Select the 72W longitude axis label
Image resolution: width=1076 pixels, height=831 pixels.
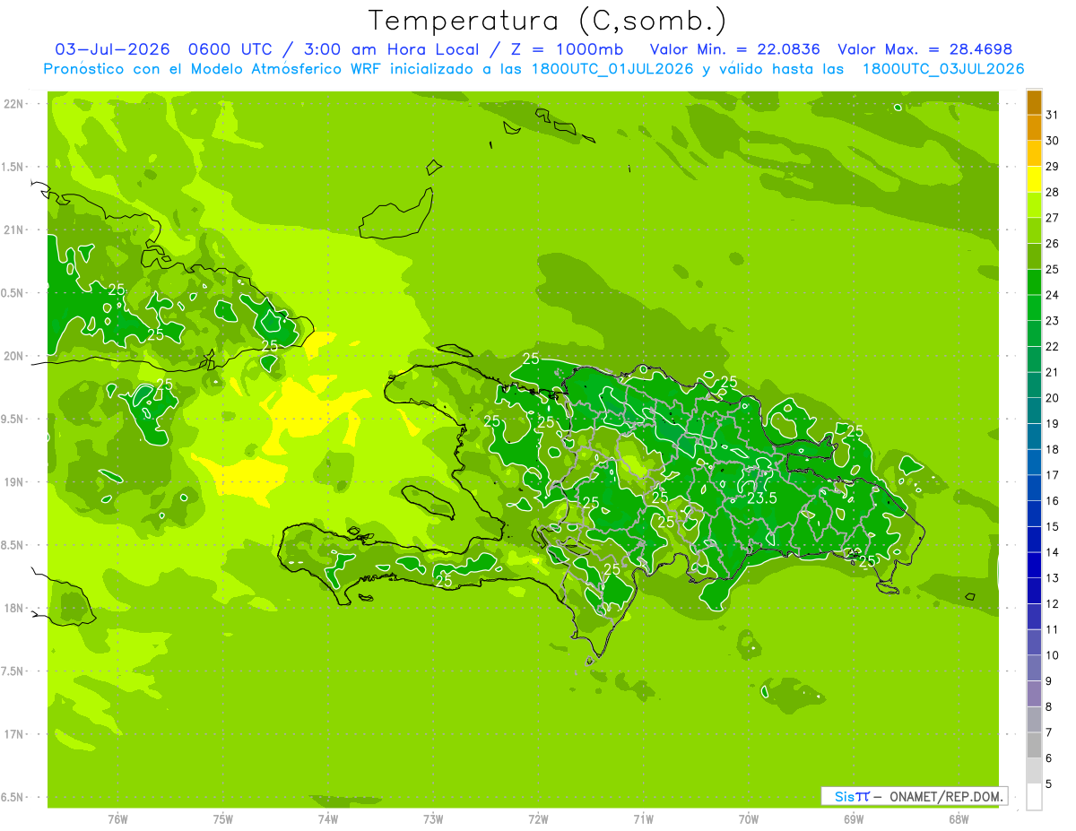(538, 819)
